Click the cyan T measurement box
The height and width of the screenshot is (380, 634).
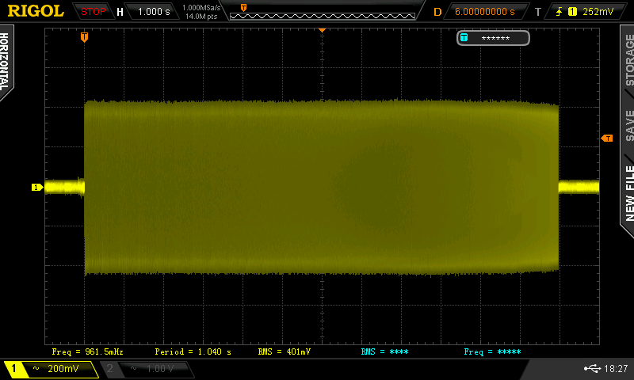point(493,38)
